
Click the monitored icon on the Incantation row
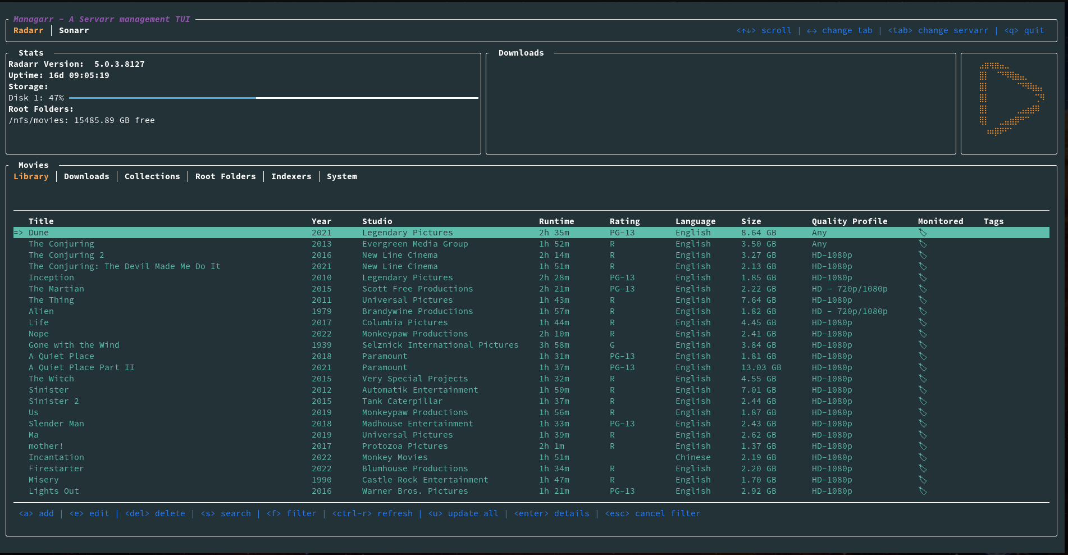922,457
